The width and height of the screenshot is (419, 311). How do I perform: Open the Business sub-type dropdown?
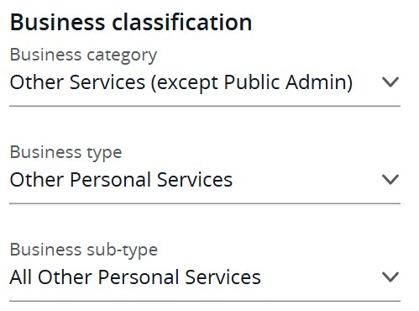pyautogui.click(x=205, y=277)
